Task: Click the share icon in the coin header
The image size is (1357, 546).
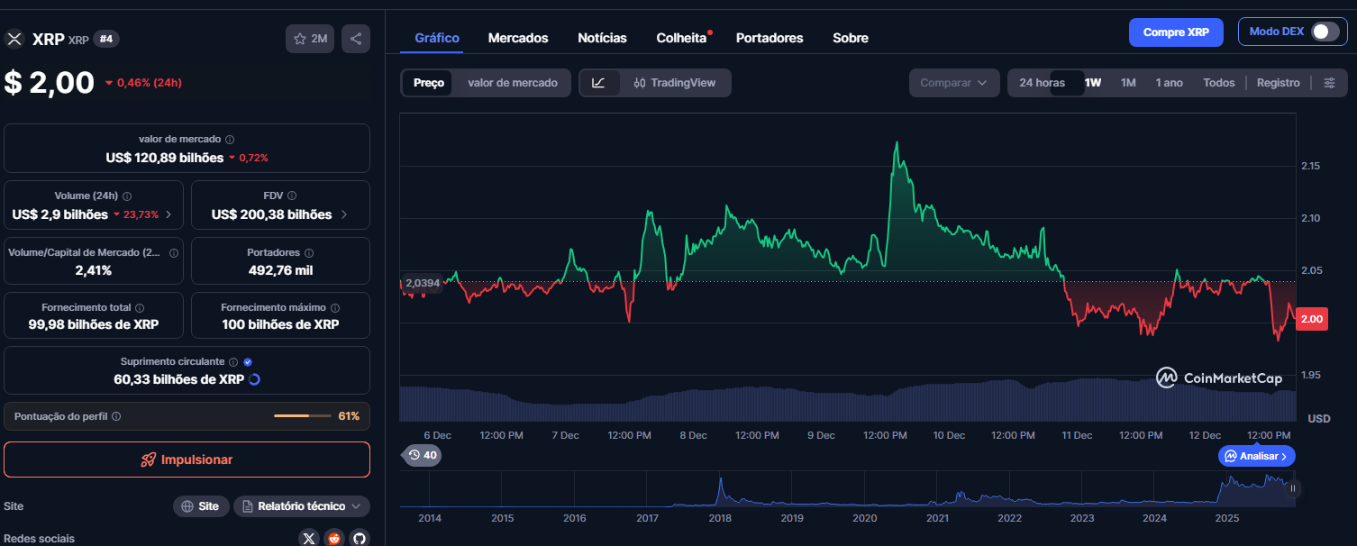Action: [x=355, y=39]
